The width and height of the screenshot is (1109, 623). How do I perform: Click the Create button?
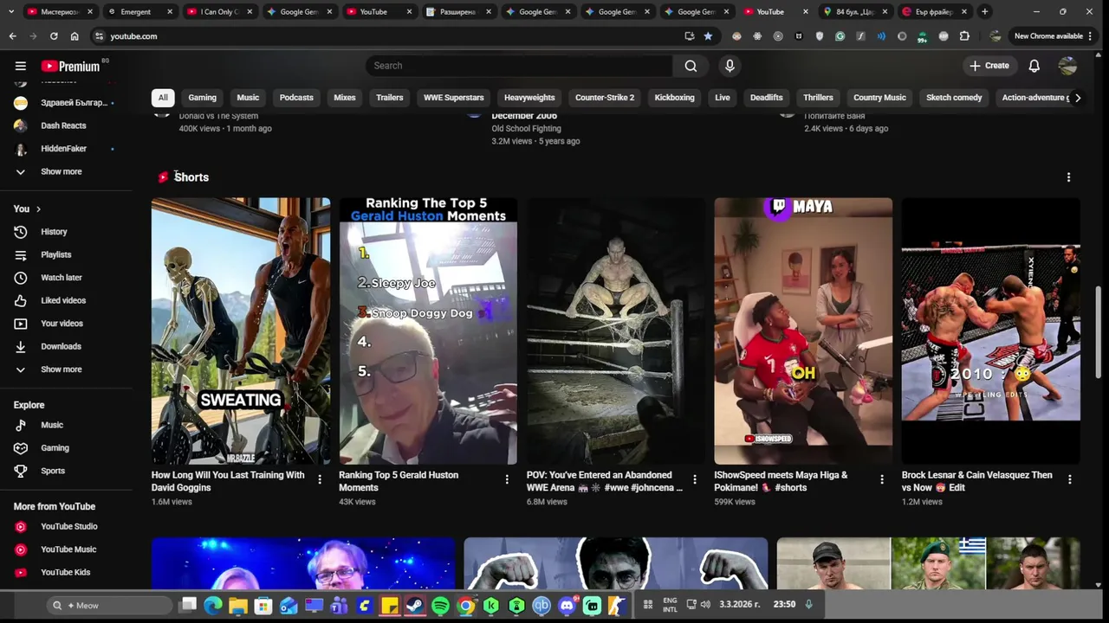pos(989,66)
